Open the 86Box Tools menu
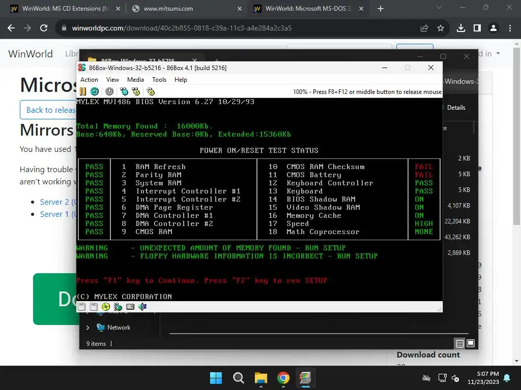Image resolution: width=521 pixels, height=390 pixels. pyautogui.click(x=159, y=80)
